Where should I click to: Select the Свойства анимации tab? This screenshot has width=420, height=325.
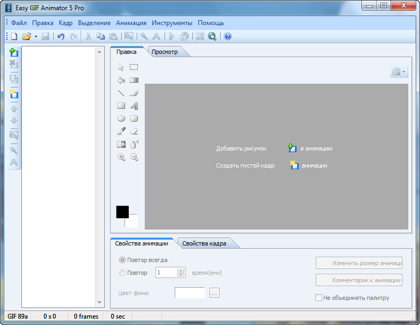(142, 243)
